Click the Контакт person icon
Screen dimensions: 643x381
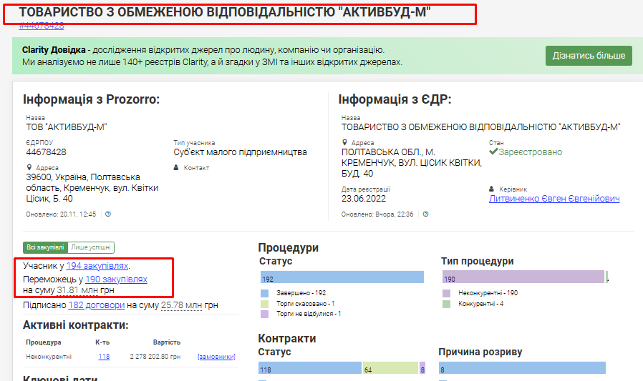(176, 168)
